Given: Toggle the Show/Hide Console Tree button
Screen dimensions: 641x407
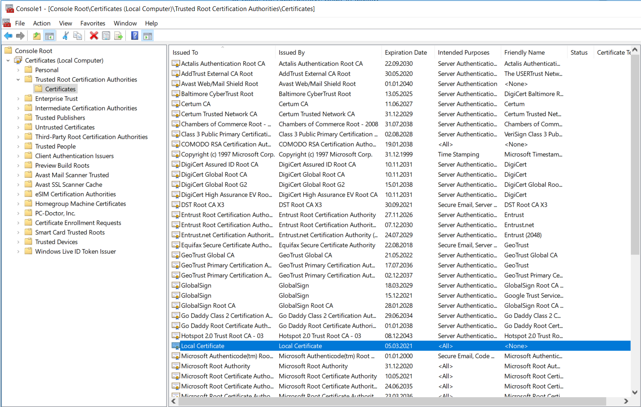Looking at the screenshot, I should coord(50,36).
